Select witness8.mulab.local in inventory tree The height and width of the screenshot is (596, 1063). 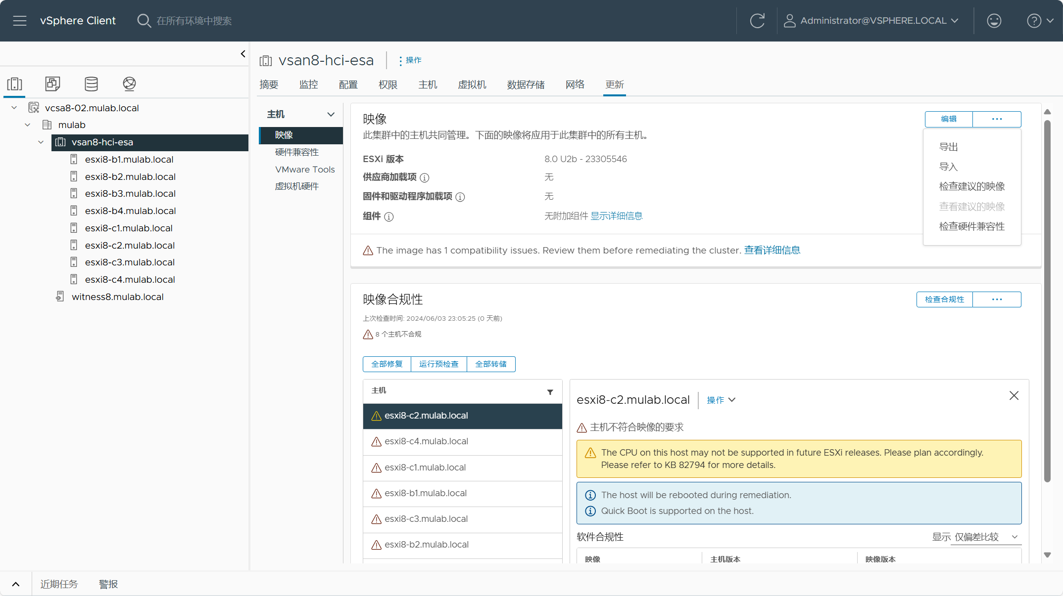(x=118, y=297)
